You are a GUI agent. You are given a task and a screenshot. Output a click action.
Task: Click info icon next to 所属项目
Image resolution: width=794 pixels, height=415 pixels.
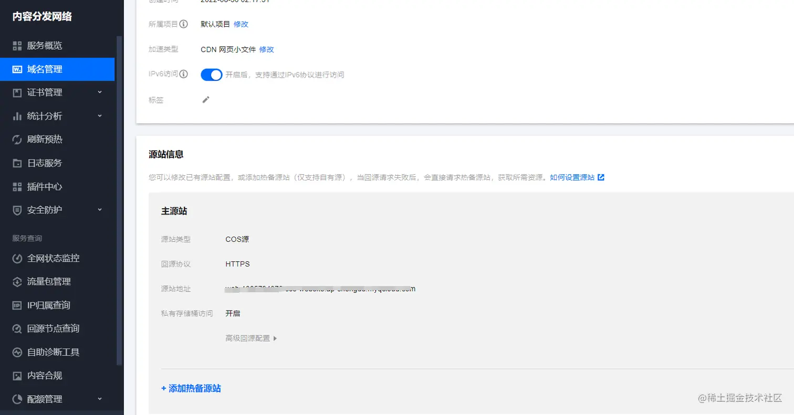pyautogui.click(x=184, y=24)
